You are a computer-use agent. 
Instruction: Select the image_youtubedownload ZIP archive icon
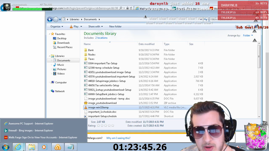point(86,103)
